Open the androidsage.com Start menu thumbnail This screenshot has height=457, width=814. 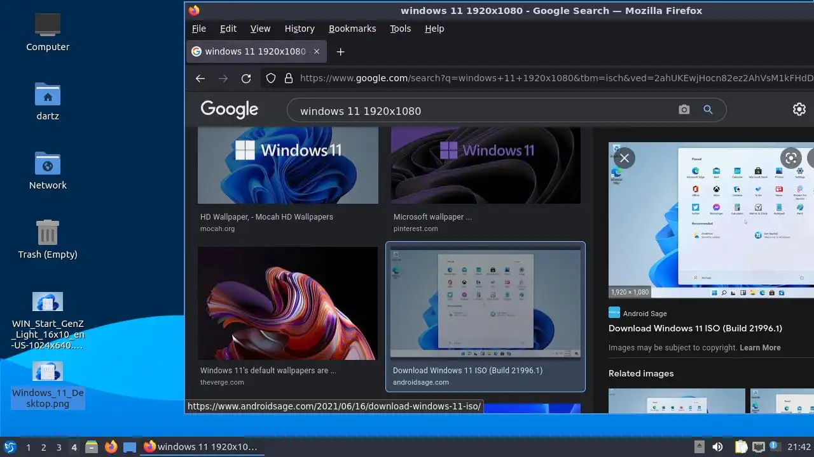pyautogui.click(x=486, y=304)
